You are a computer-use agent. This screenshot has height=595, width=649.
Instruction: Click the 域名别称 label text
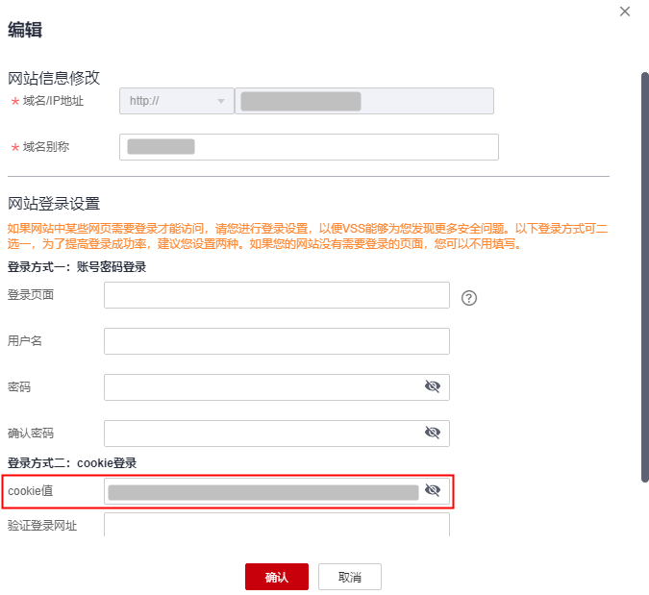[x=46, y=147]
